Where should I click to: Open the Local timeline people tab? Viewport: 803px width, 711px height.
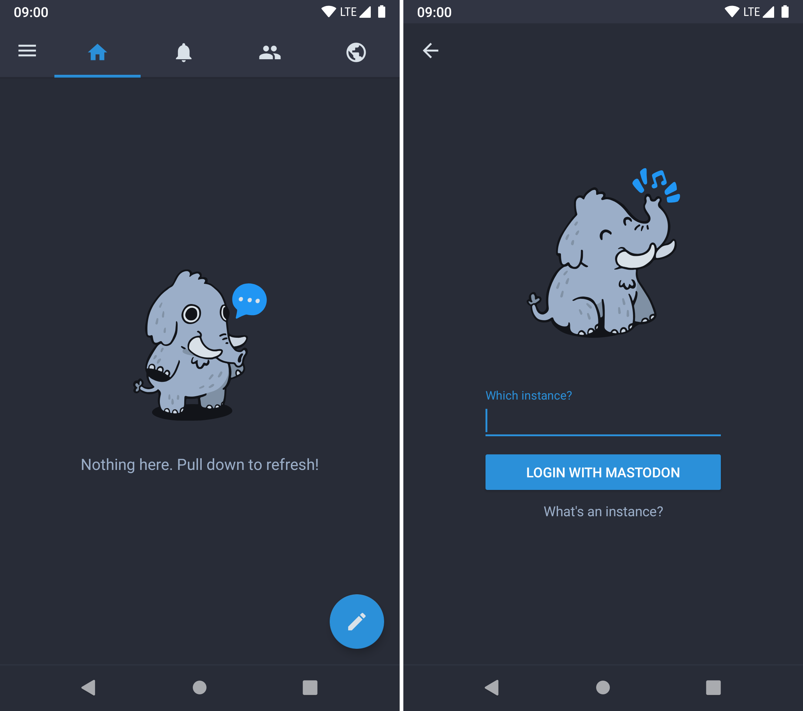270,52
